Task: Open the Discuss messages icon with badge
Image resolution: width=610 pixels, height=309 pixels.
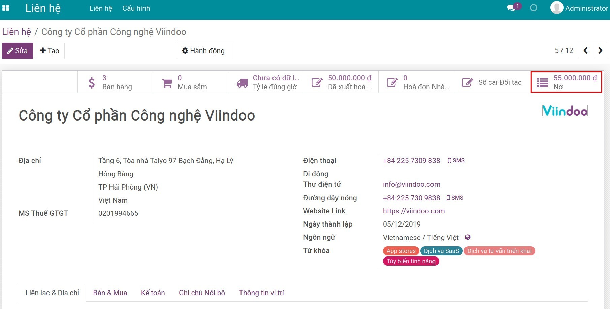Action: click(x=511, y=7)
